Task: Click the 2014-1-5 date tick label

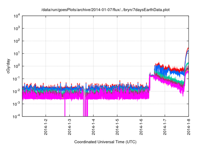Action: (117, 127)
